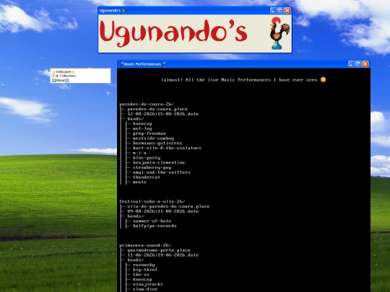The width and height of the screenshot is (390, 292).
Task: Click the rooster logo in Ugunando's banner
Action: [279, 33]
